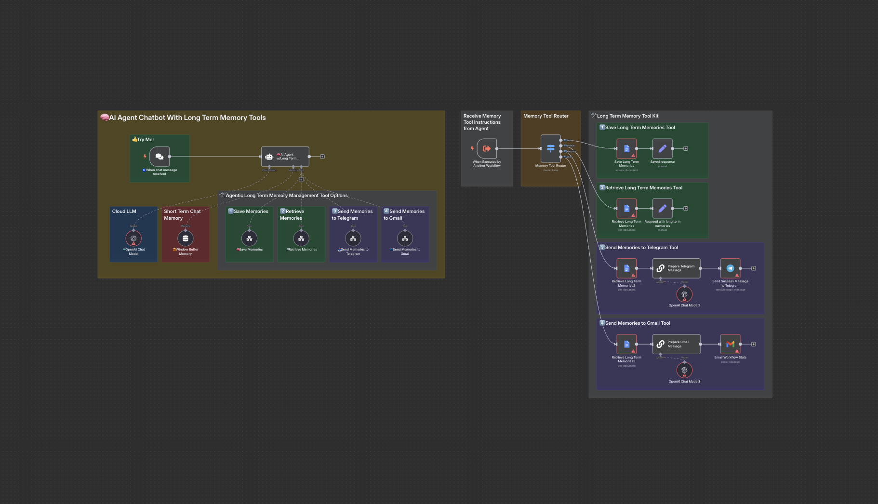Click the Memory Tool Router switch node
Image resolution: width=878 pixels, height=504 pixels.
tap(550, 148)
